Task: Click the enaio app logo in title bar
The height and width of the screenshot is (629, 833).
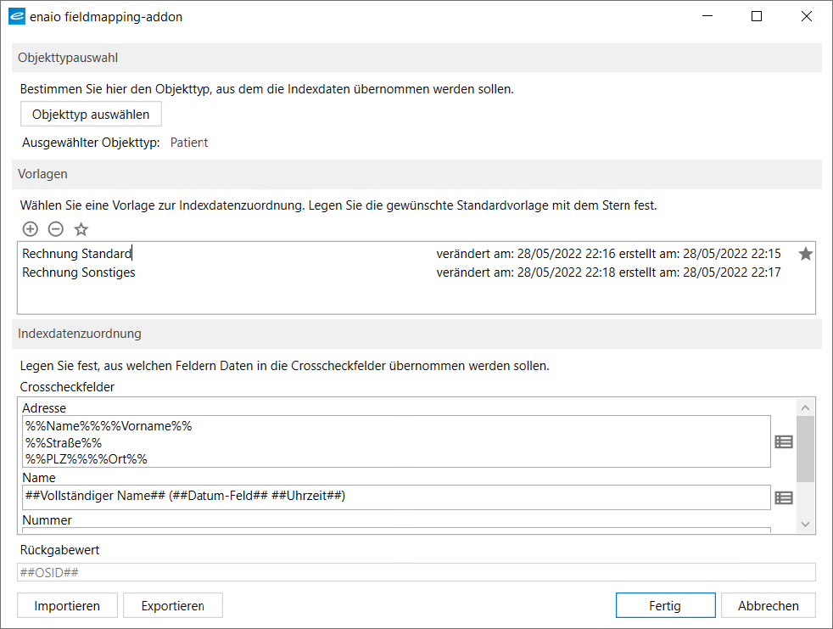Action: [x=16, y=16]
